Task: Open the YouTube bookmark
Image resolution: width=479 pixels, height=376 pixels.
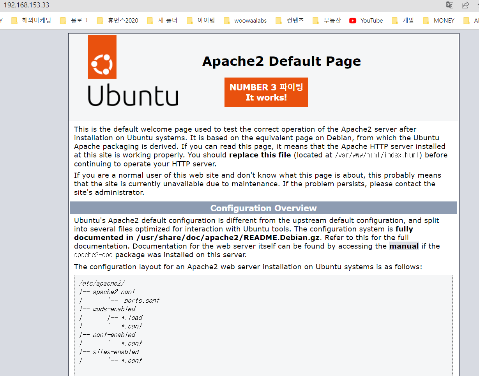Action: tap(366, 21)
